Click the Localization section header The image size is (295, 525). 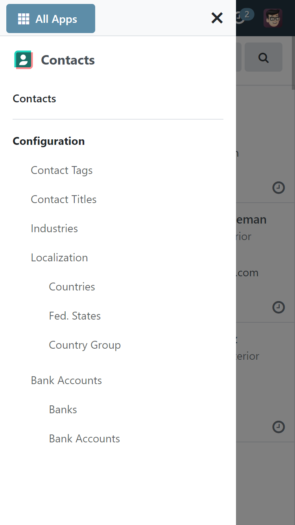coord(59,258)
